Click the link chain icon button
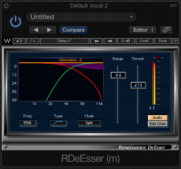The image size is (181, 169). pyautogui.click(x=166, y=30)
